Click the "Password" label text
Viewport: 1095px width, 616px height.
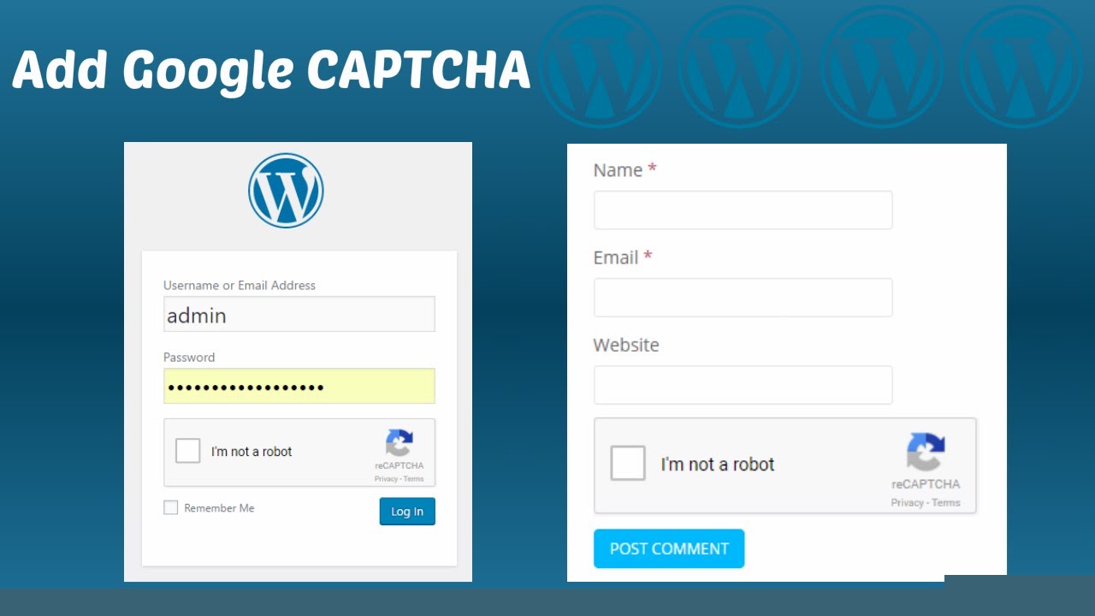pyautogui.click(x=189, y=358)
